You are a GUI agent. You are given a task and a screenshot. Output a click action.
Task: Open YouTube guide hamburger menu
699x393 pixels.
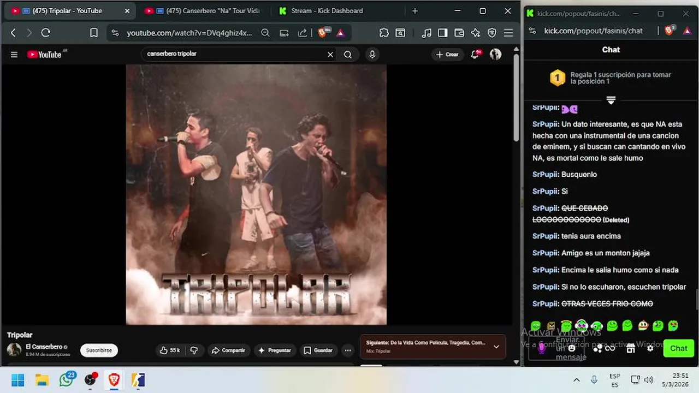coord(14,54)
